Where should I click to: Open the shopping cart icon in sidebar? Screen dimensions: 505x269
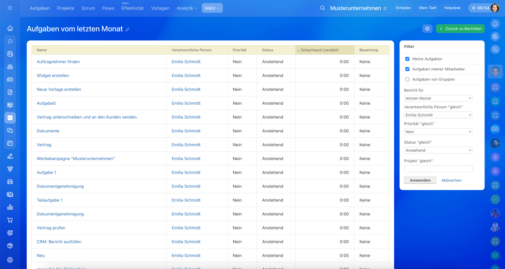tap(10, 220)
